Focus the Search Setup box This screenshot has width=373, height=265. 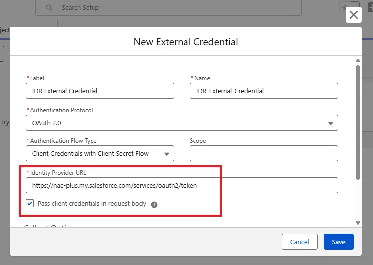click(x=169, y=8)
